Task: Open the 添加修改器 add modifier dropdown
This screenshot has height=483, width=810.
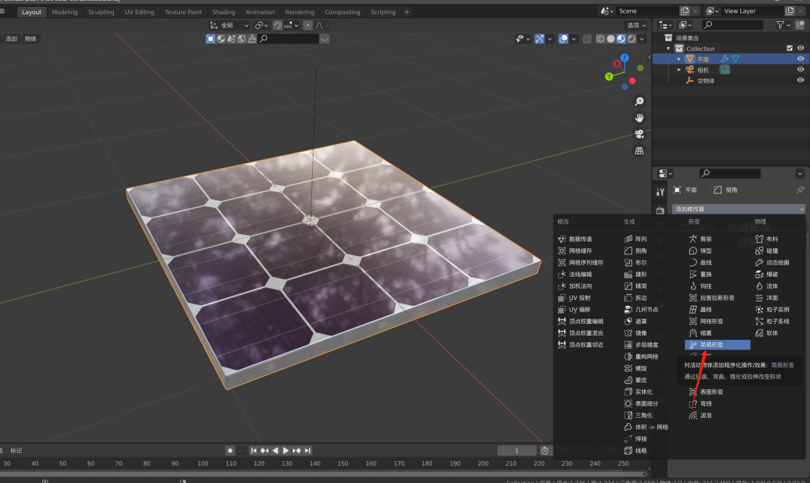Action: [738, 208]
